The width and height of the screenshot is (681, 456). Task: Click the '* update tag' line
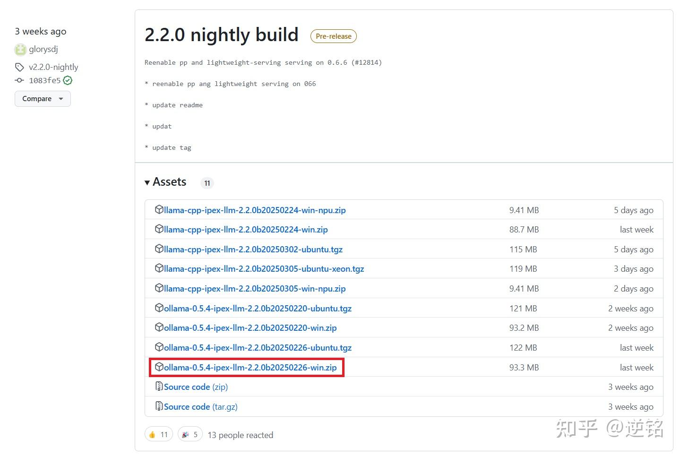pyautogui.click(x=168, y=147)
